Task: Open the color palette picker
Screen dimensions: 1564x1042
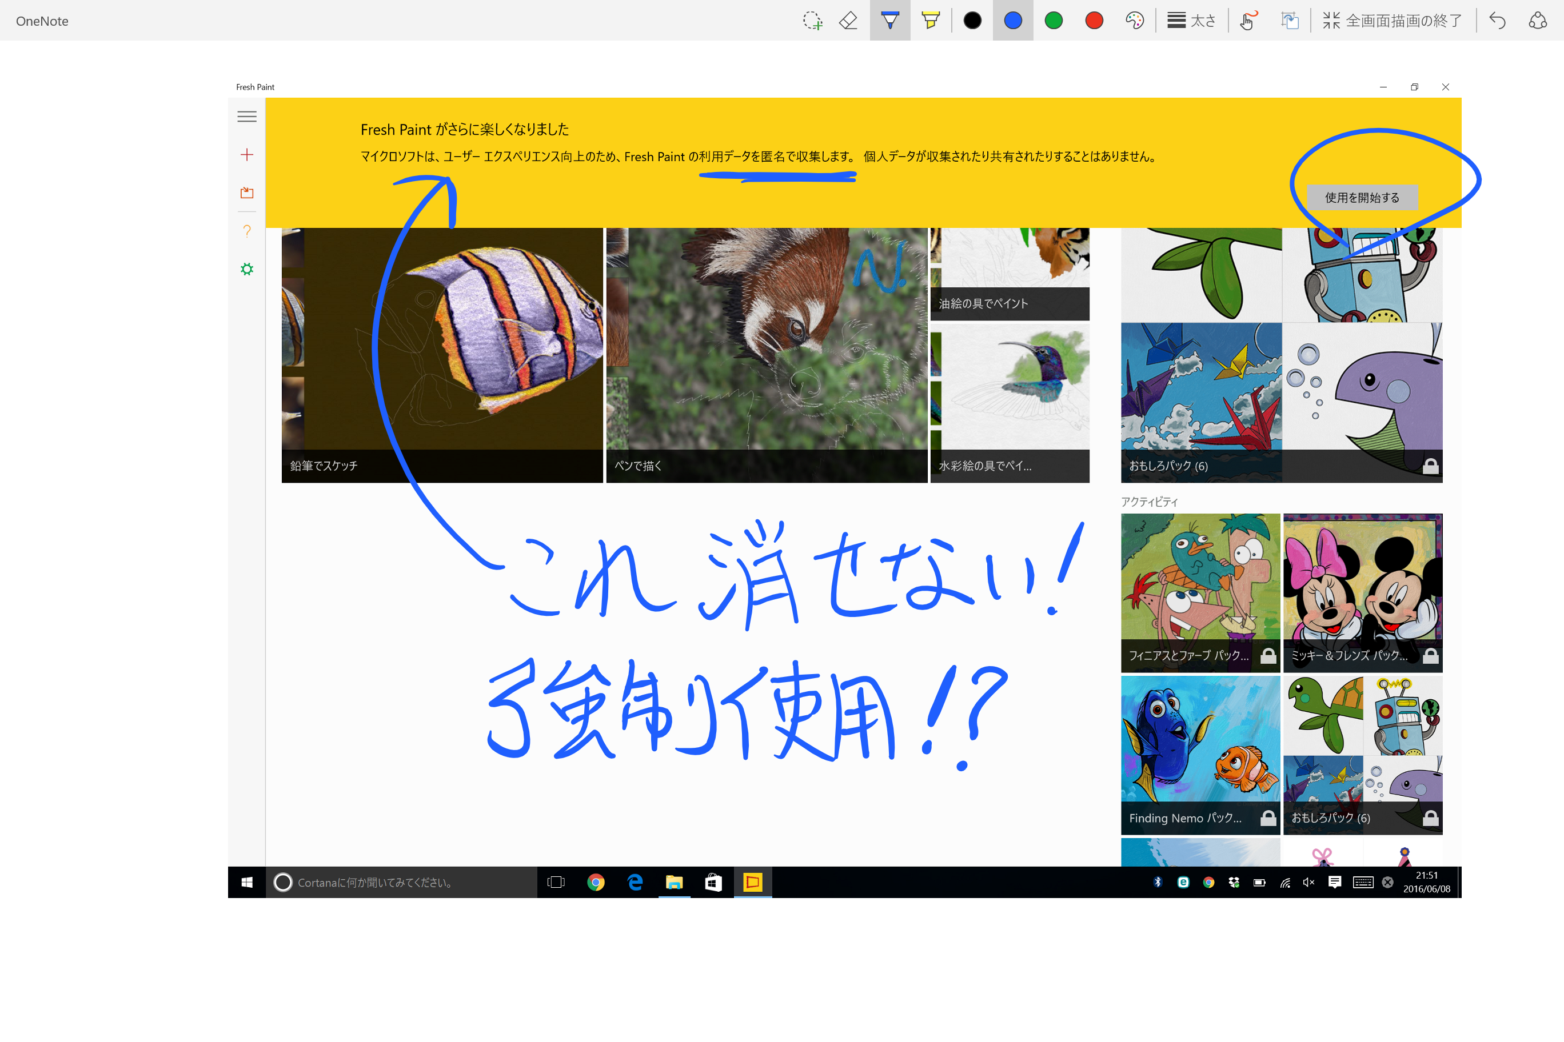Action: (1135, 21)
